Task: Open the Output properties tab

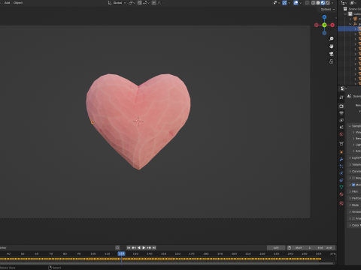Action: [341, 113]
